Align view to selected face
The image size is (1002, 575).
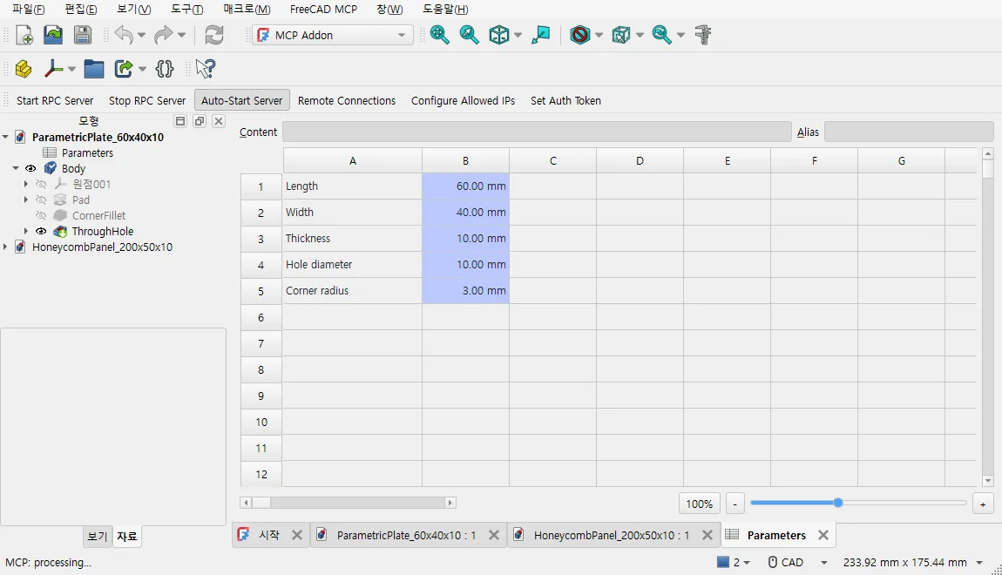coord(540,35)
